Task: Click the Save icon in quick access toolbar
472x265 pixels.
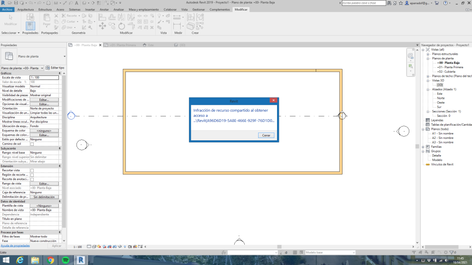Action: point(16,3)
